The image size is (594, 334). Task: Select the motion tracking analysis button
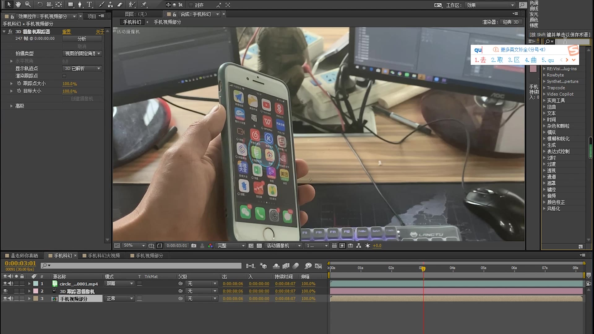[x=82, y=39]
